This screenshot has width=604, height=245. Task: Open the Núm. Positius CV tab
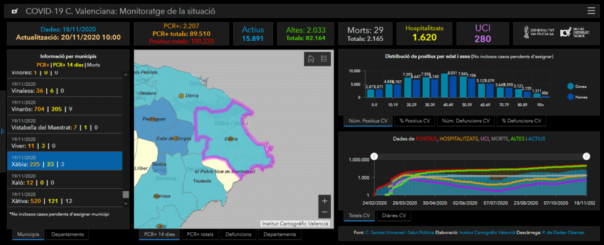tap(368, 121)
